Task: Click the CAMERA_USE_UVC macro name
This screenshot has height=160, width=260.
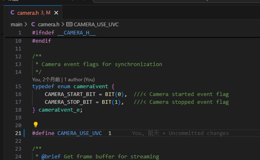Action: 80,133
